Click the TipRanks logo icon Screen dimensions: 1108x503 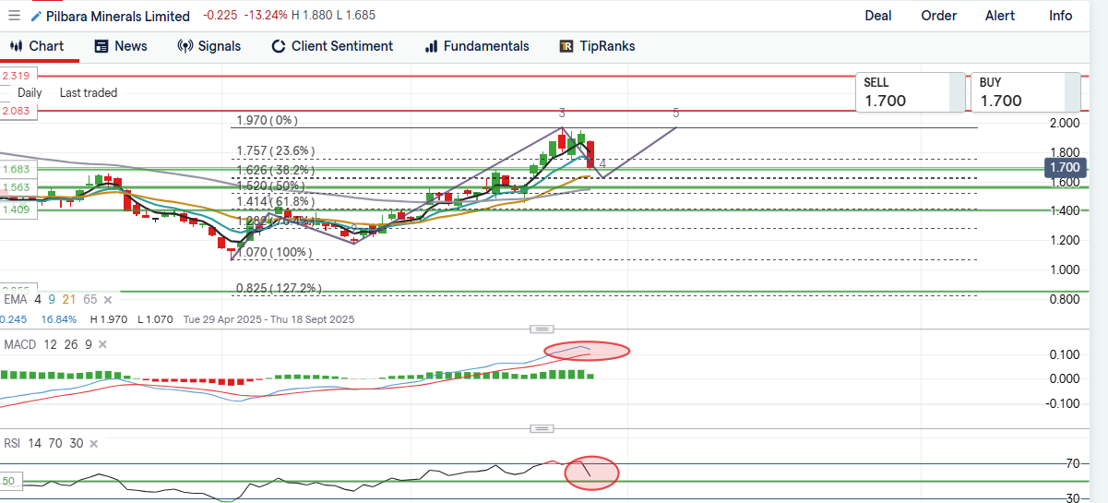coord(566,46)
